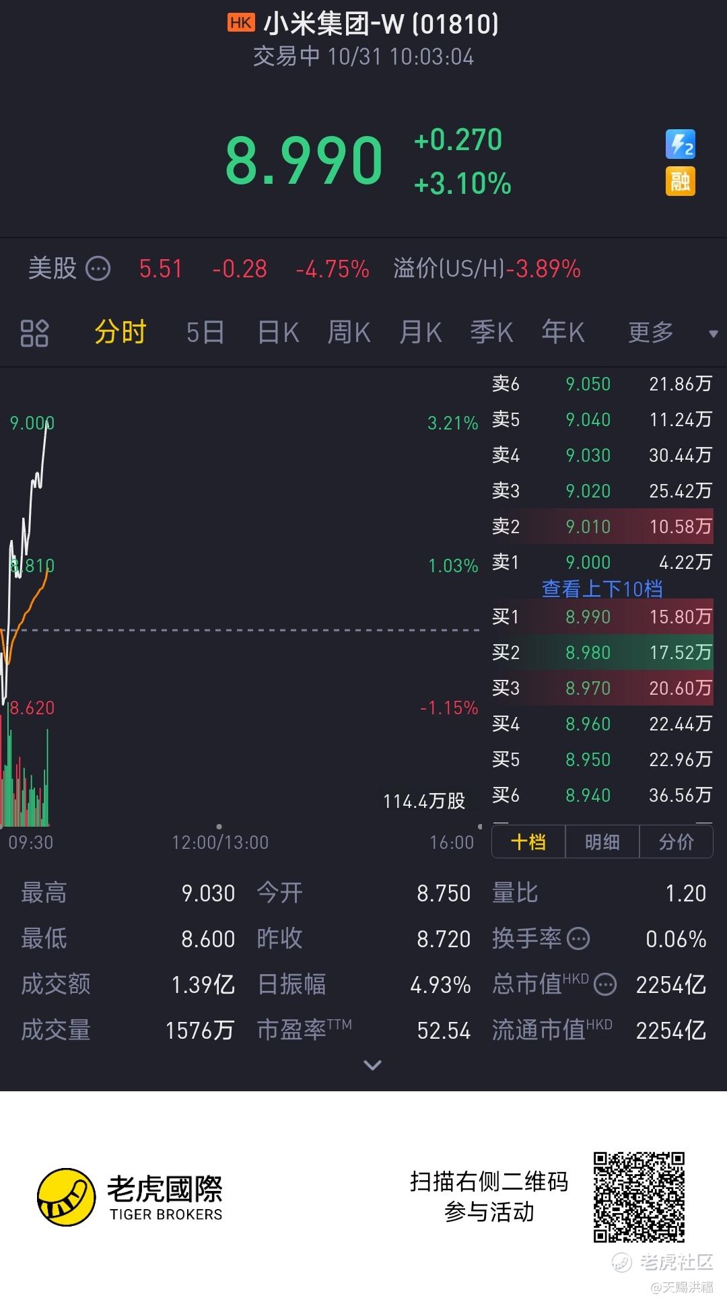Tap the price change +0.270

coord(458,140)
